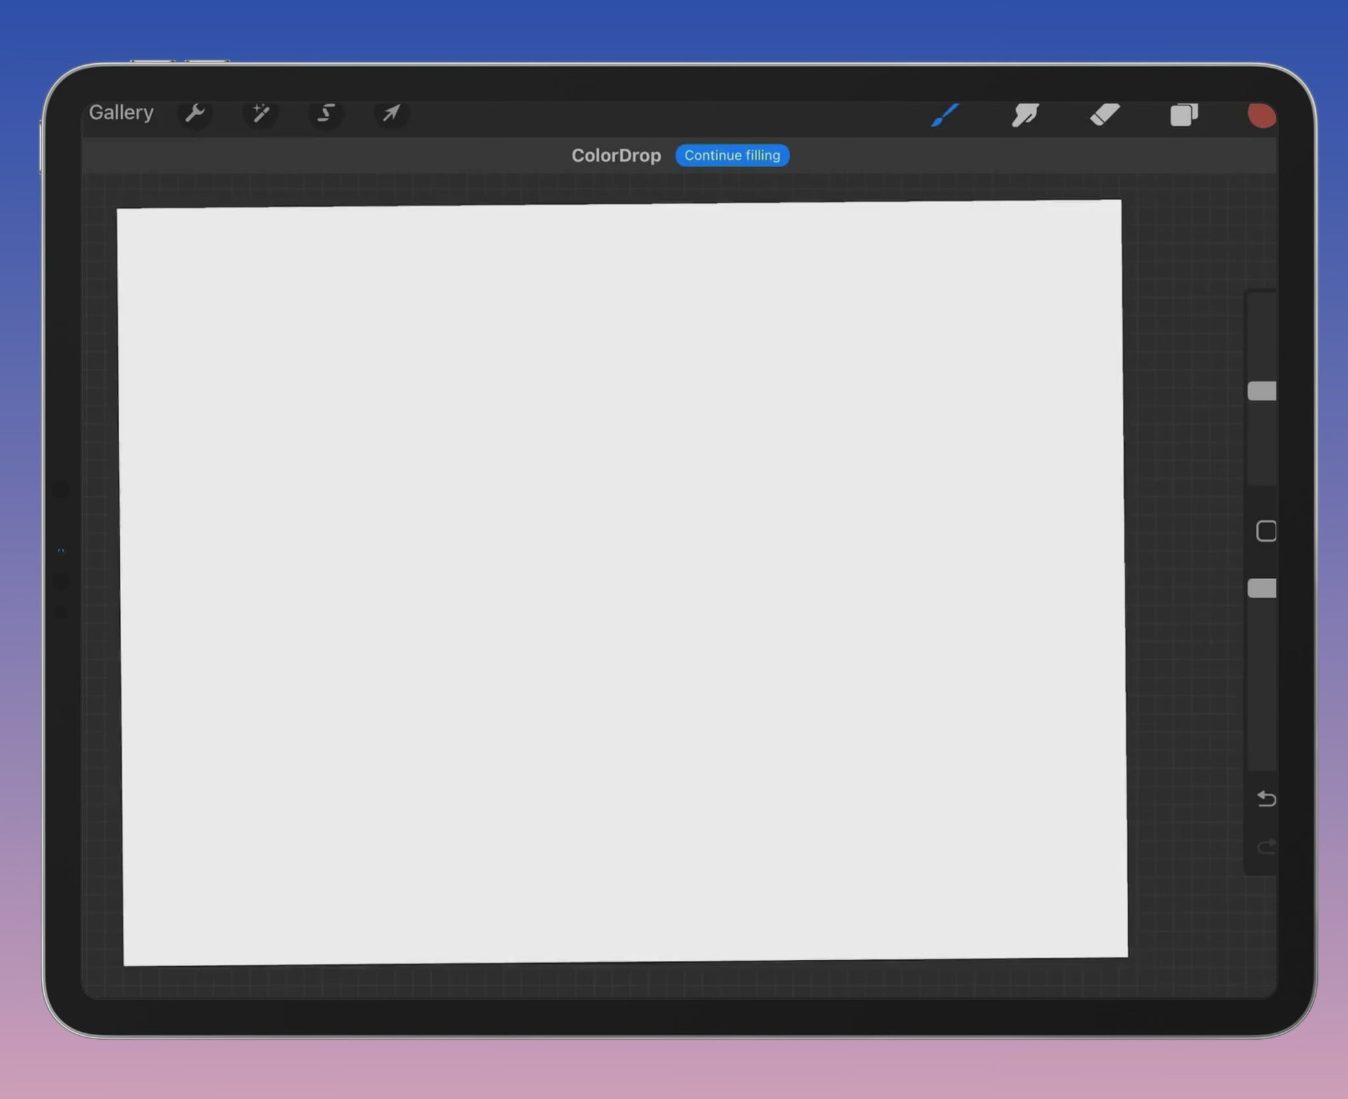This screenshot has height=1099, width=1348.
Task: Select the Paint brush tool
Action: (945, 115)
